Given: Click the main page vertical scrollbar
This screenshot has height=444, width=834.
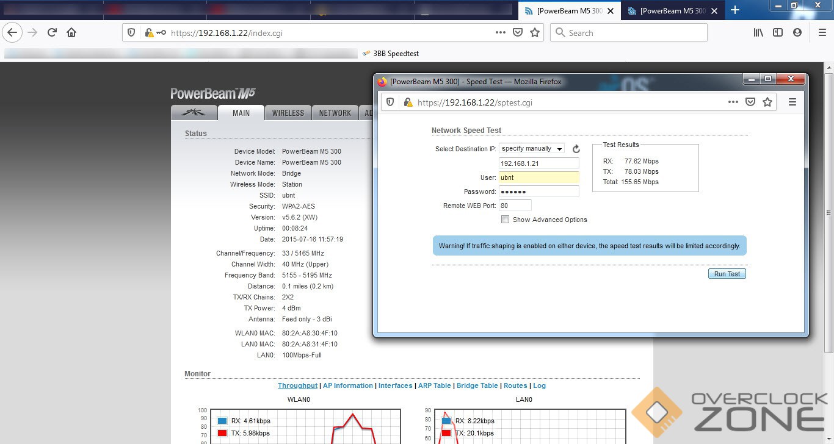Looking at the screenshot, I should [x=829, y=213].
